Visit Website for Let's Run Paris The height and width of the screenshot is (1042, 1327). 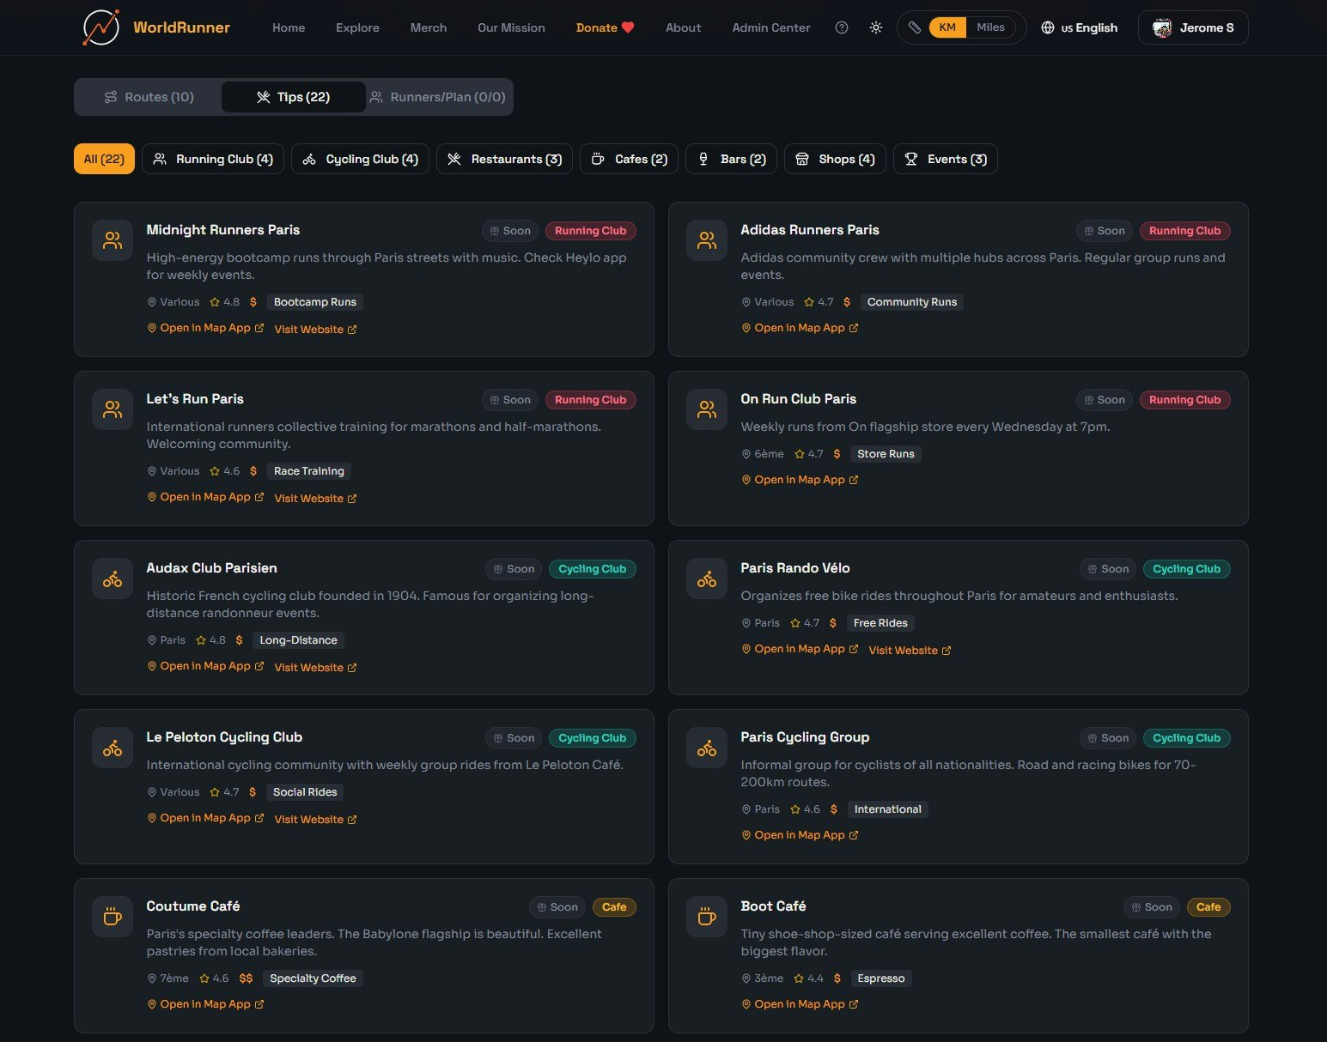coord(315,499)
